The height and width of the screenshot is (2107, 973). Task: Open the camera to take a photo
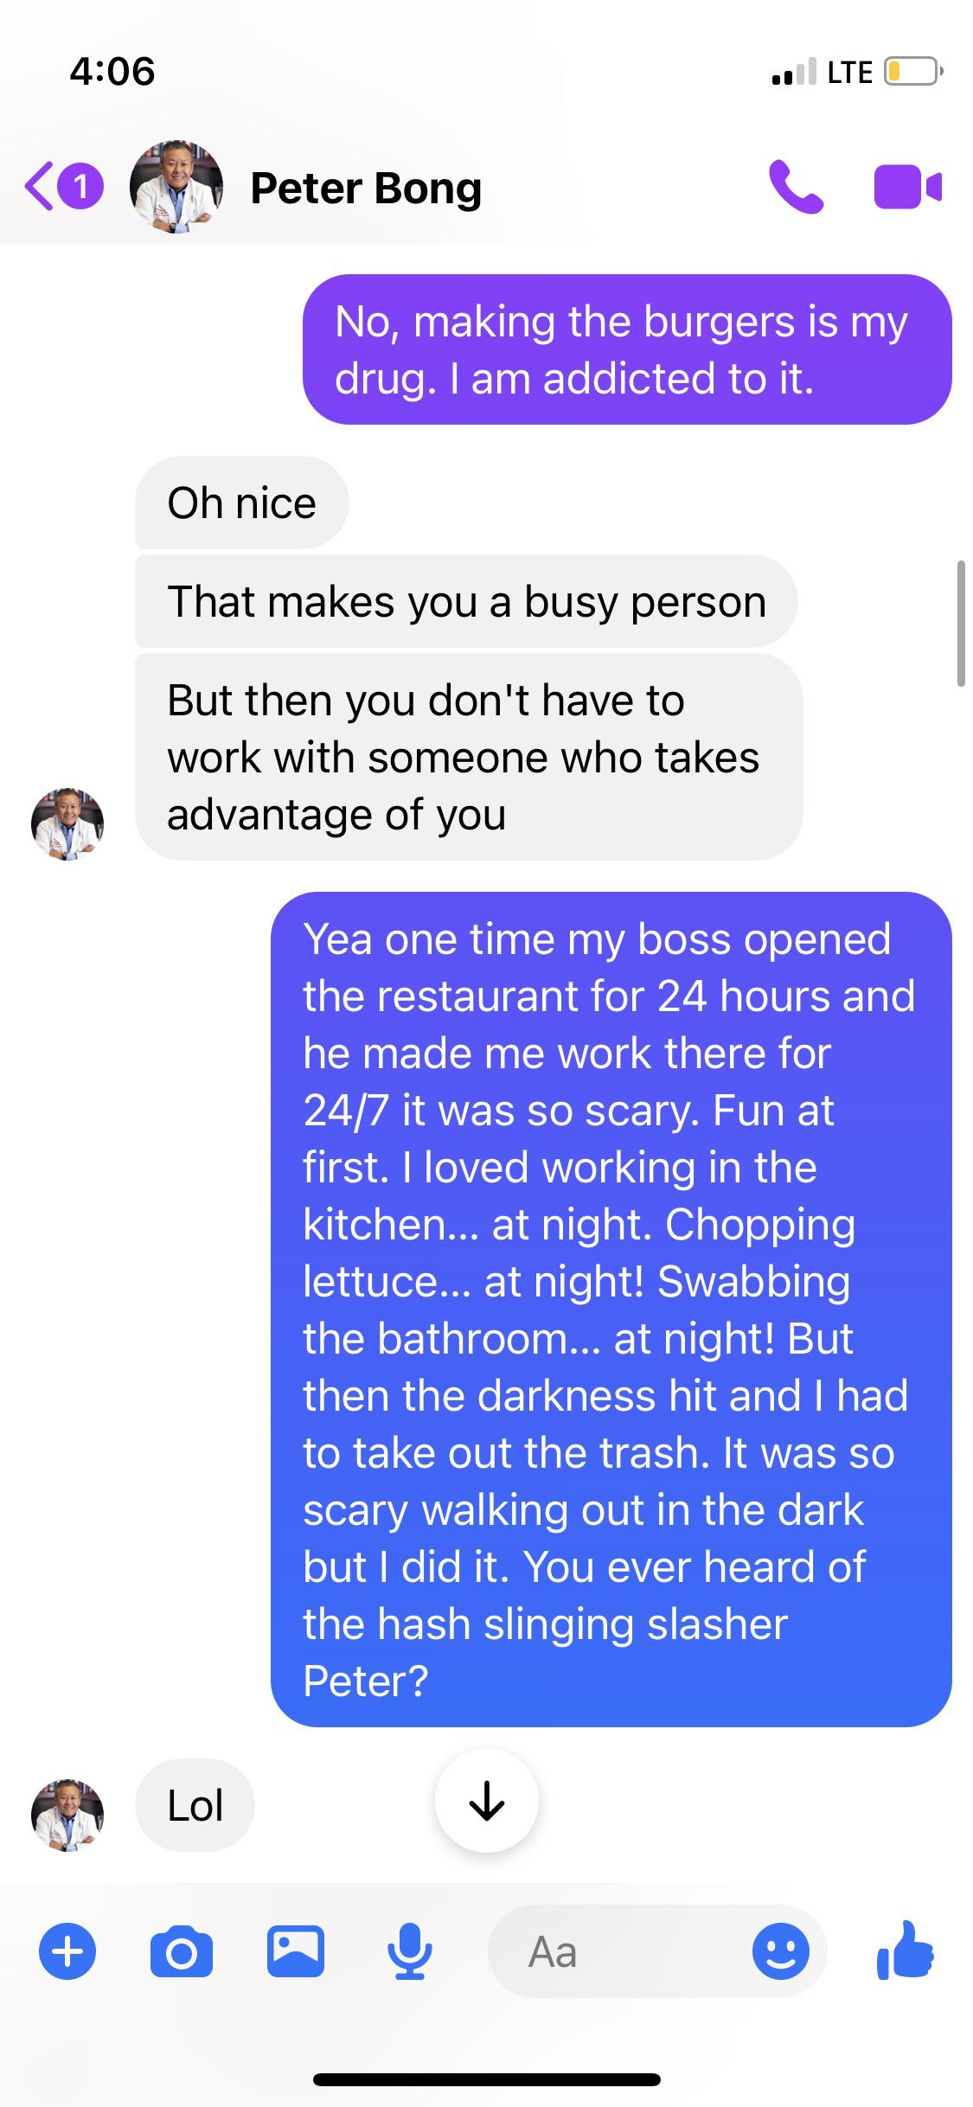pyautogui.click(x=181, y=1952)
